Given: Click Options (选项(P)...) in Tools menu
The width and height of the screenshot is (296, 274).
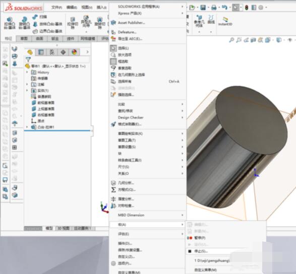Looking at the screenshot, I should 148,263.
